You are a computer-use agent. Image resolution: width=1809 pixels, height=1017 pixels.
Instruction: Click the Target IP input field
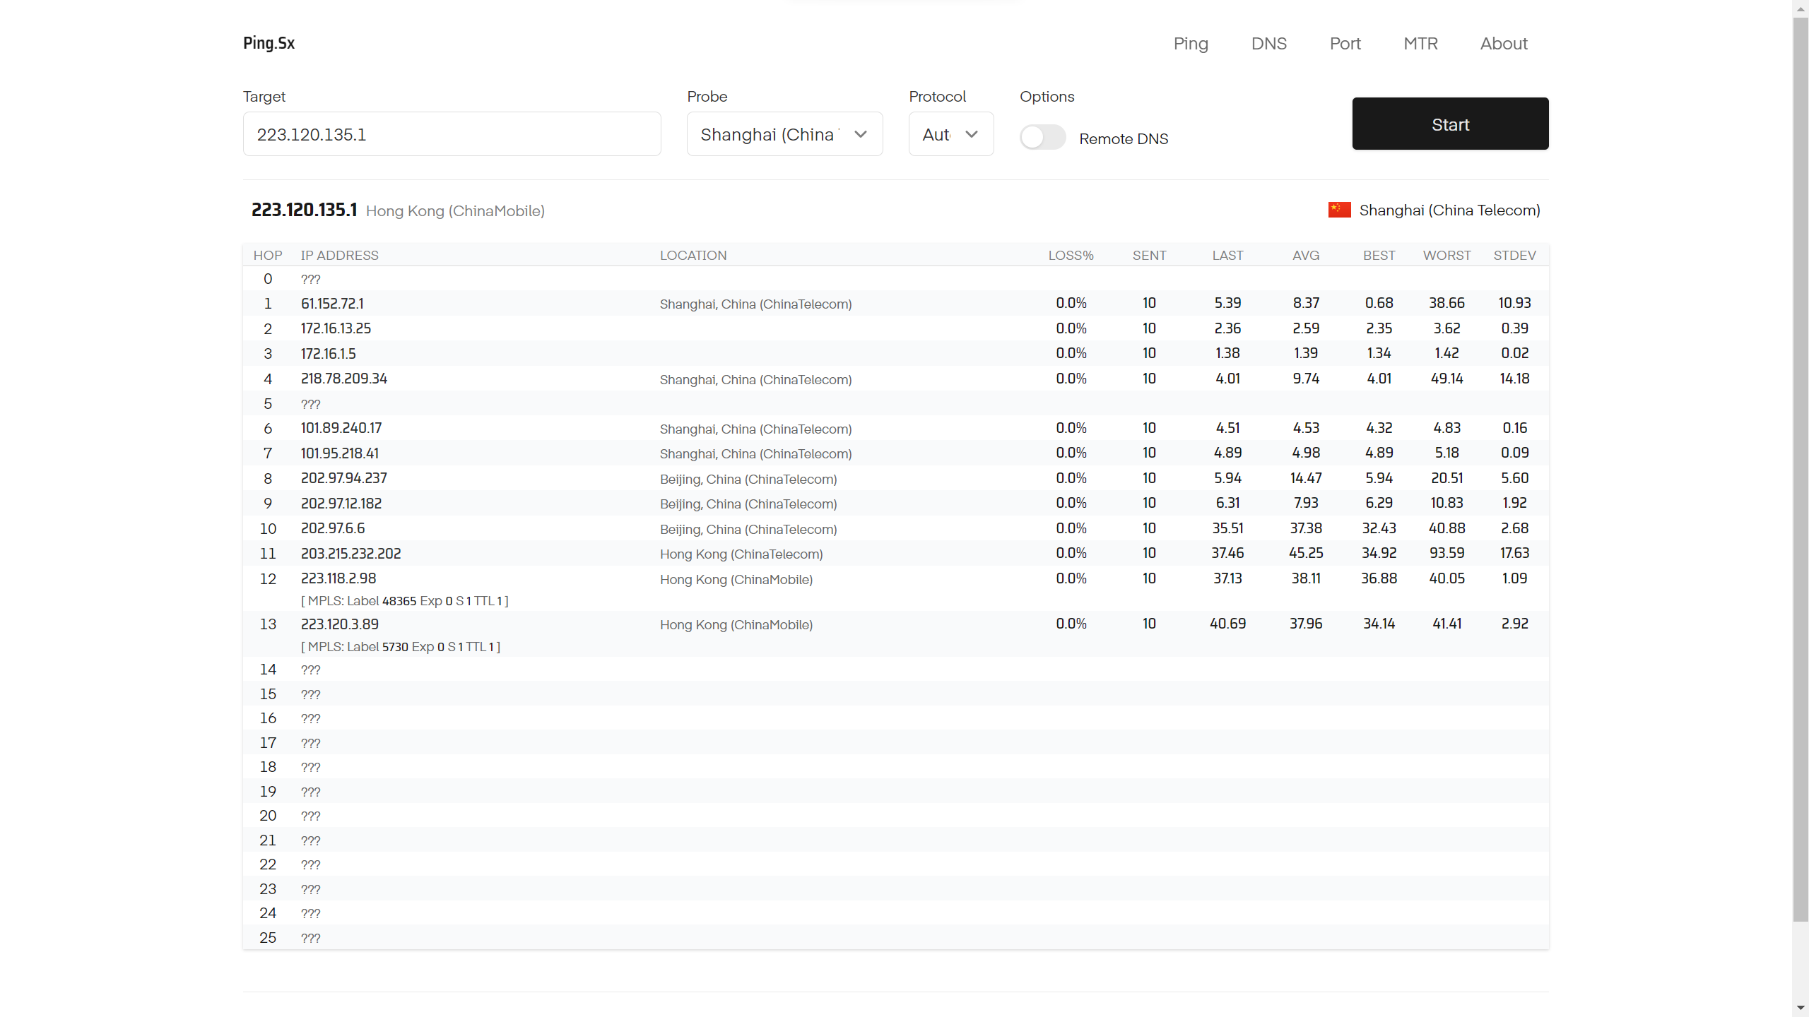pyautogui.click(x=452, y=134)
